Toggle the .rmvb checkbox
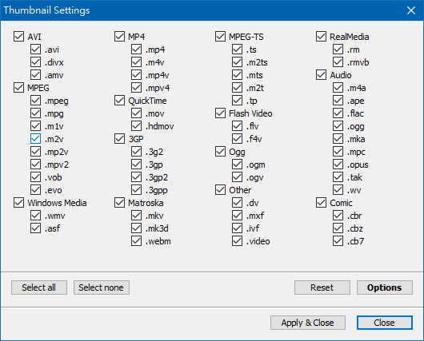 coord(338,62)
